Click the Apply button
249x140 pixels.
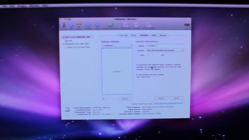pos(176,98)
